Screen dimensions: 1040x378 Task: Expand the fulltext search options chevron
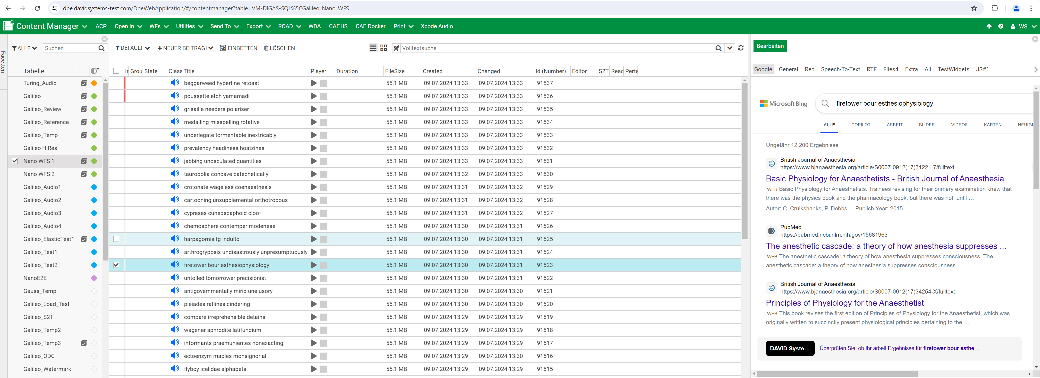pos(730,48)
